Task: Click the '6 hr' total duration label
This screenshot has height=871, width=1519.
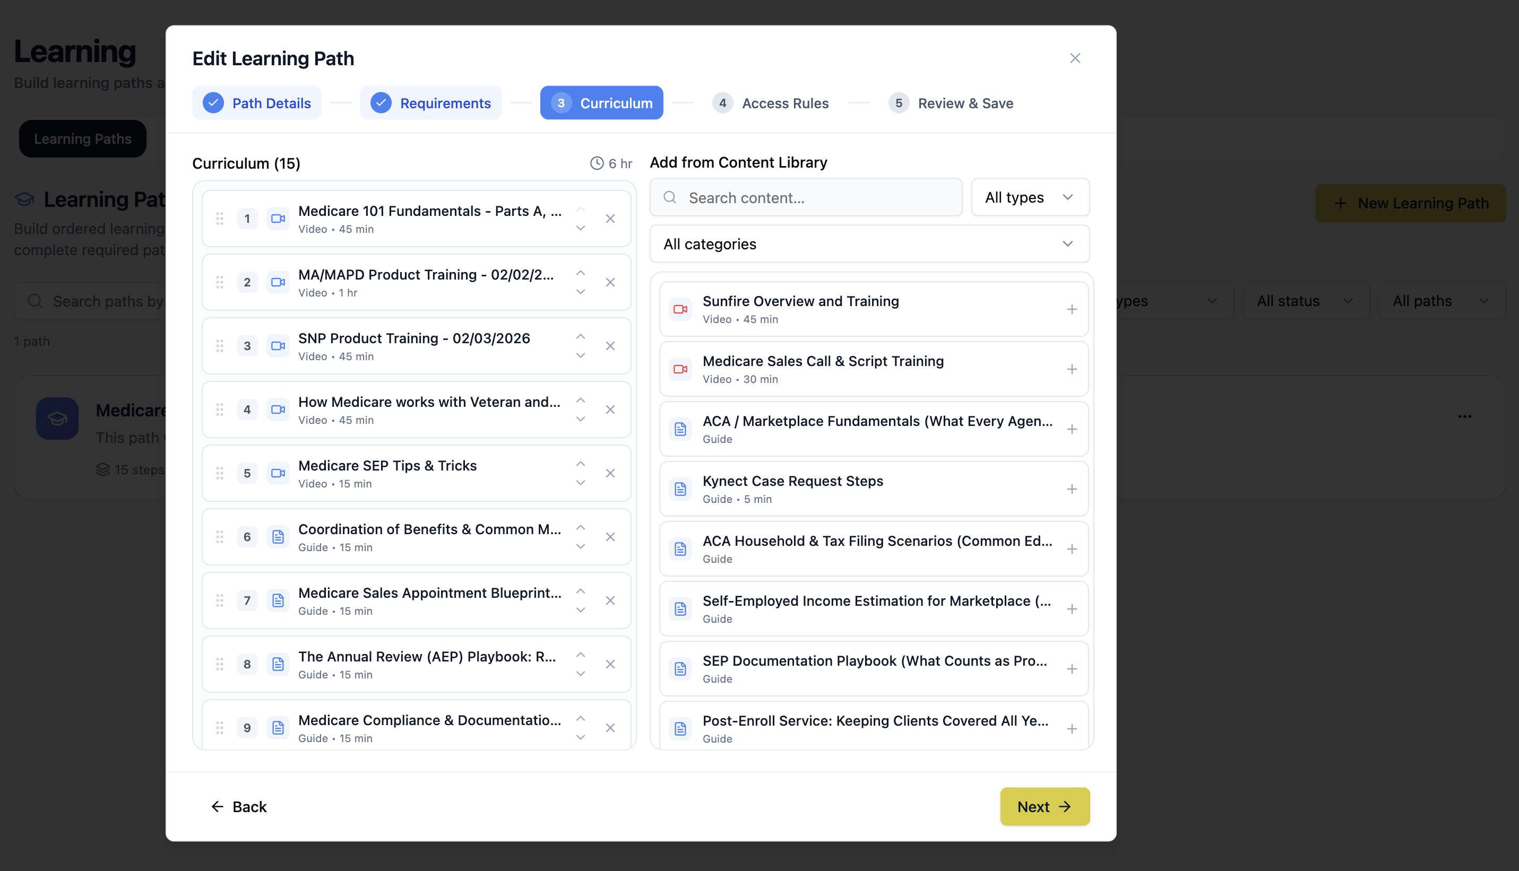Action: point(611,163)
